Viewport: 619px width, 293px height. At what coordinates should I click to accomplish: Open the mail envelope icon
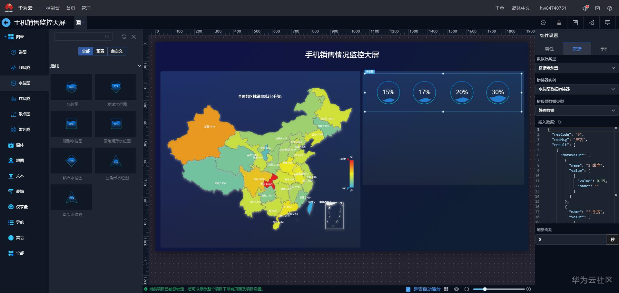(597, 8)
